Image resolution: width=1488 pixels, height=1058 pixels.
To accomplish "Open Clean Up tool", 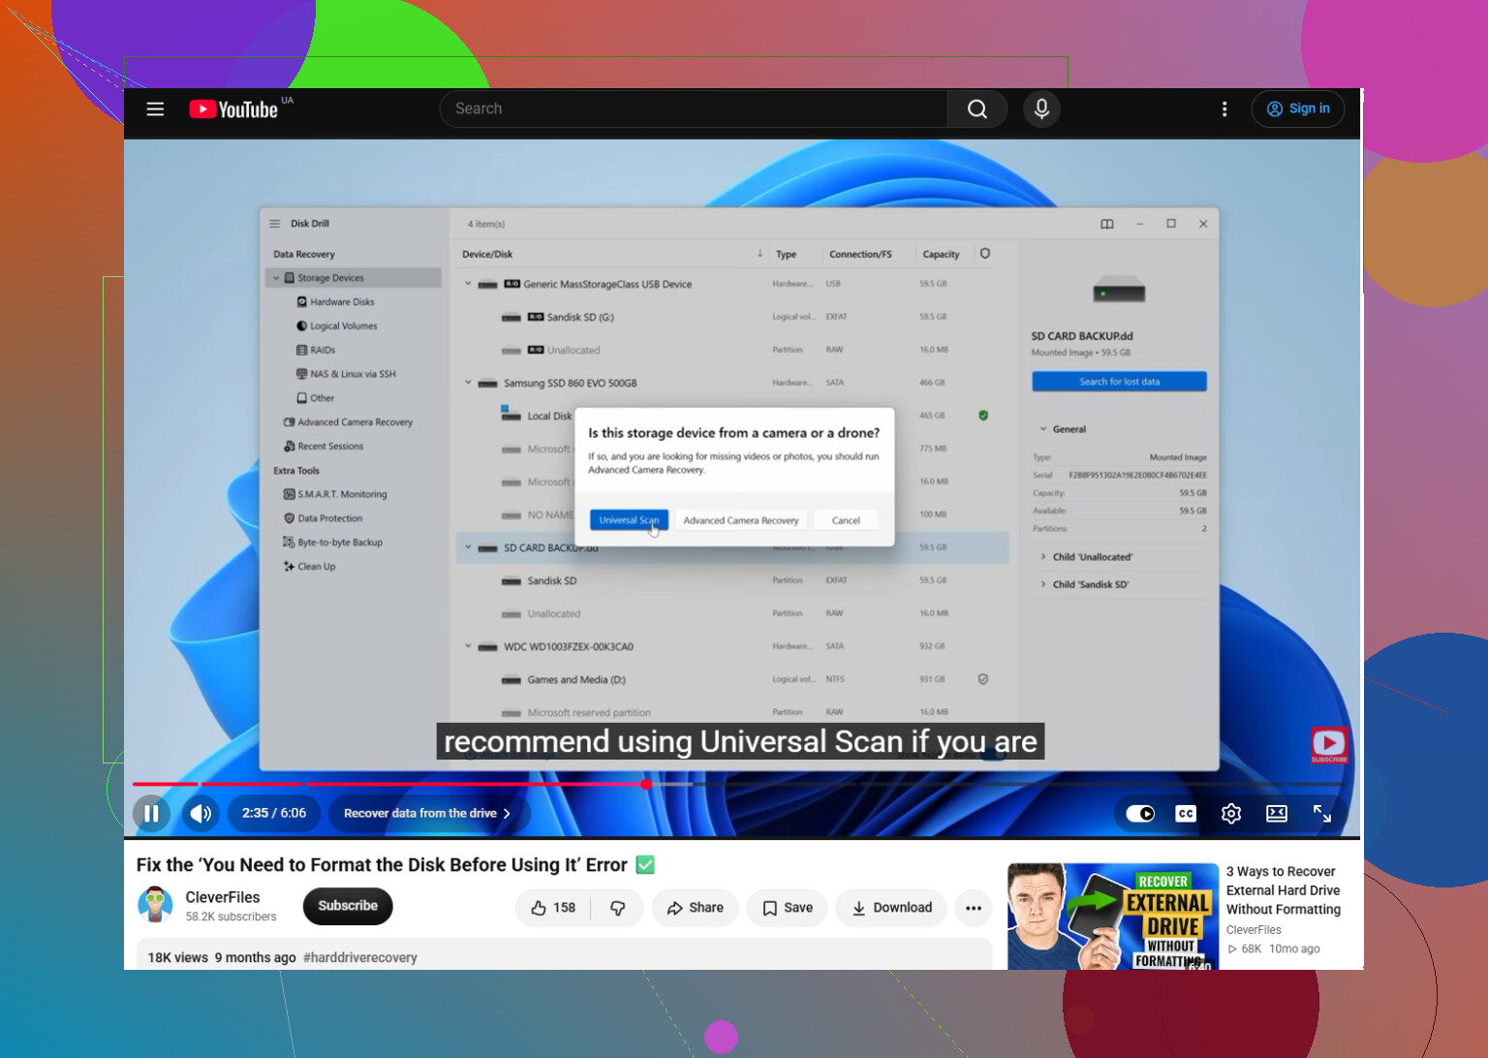I will pos(310,567).
